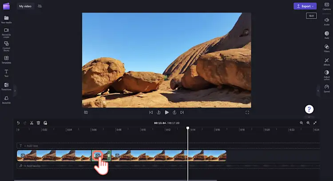The height and width of the screenshot is (181, 333).
Task: Click the transition icon between clips
Action: [x=98, y=156]
